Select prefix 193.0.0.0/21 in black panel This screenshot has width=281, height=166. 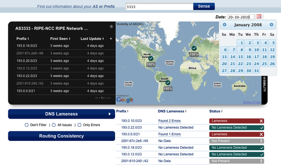[25, 91]
